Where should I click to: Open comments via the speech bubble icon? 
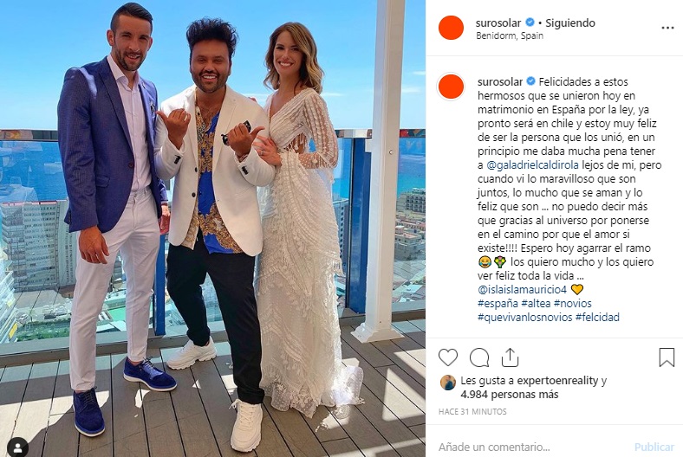(479, 357)
